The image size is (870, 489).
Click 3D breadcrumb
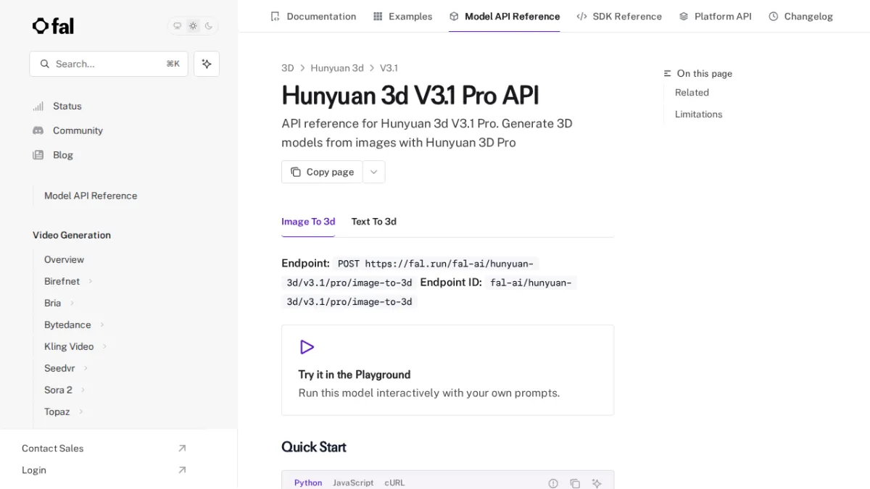[288, 68]
